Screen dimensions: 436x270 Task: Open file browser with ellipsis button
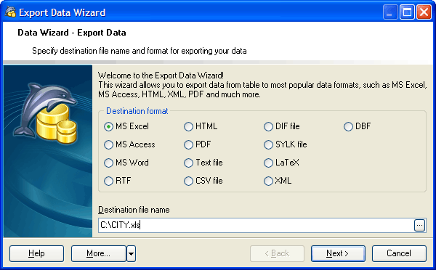click(x=419, y=225)
